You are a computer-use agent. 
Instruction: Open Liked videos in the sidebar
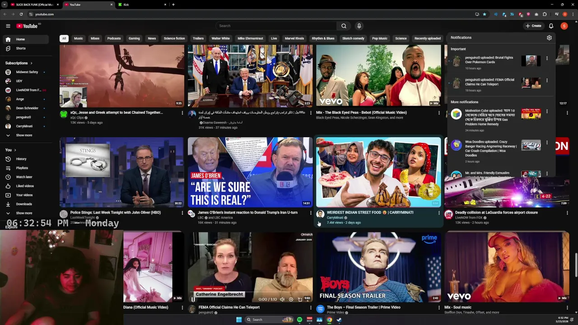tap(26, 186)
